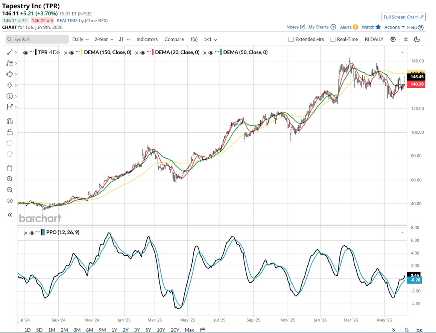Toggle log scale button

[x=418, y=330]
